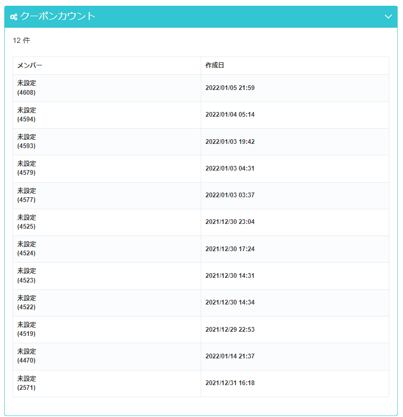Select member row with ID 2571
The width and height of the screenshot is (403, 417).
[x=27, y=383]
